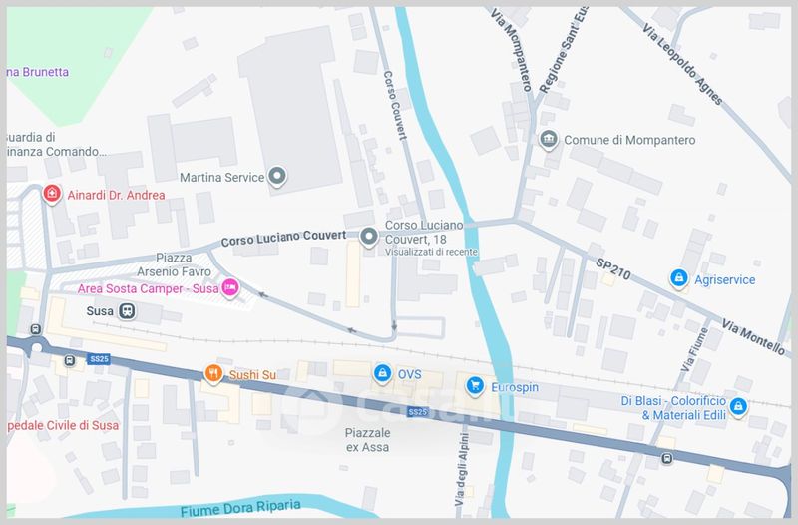Screen dimensions: 798x525
Task: Open the Agriservice shop marker
Action: point(679,278)
